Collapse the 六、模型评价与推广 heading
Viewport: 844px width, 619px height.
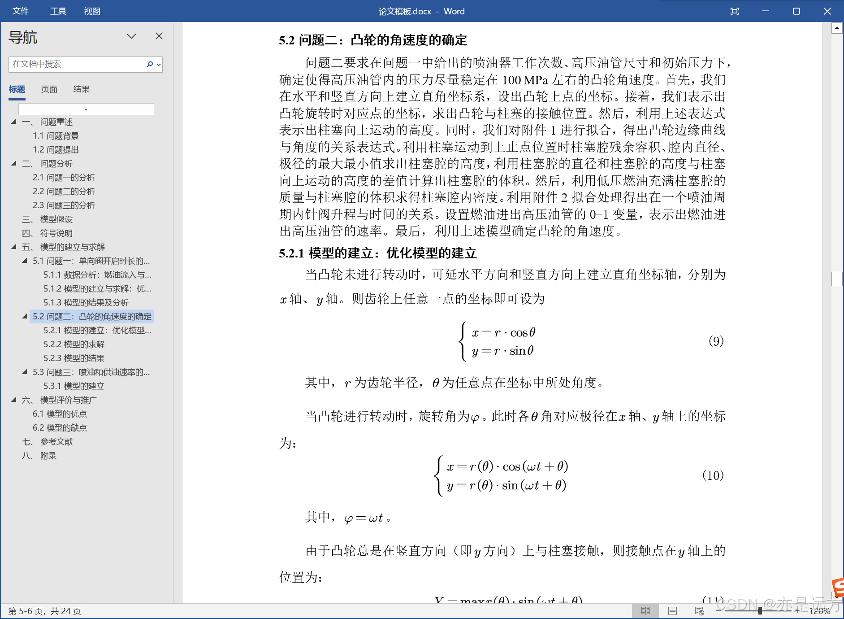tap(14, 400)
